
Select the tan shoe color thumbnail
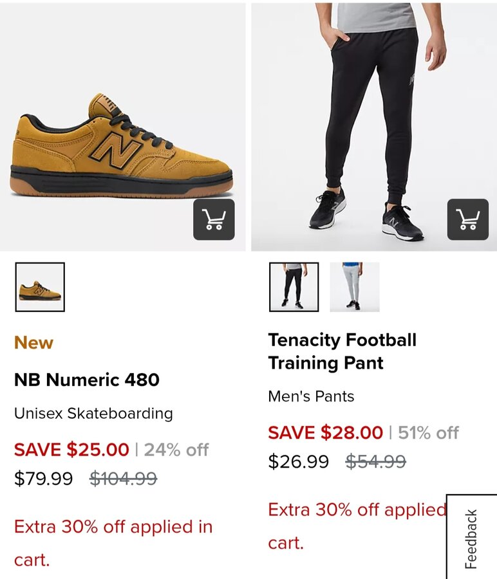click(x=40, y=287)
